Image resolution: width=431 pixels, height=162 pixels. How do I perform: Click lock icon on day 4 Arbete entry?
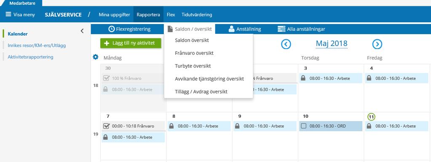point(369,78)
